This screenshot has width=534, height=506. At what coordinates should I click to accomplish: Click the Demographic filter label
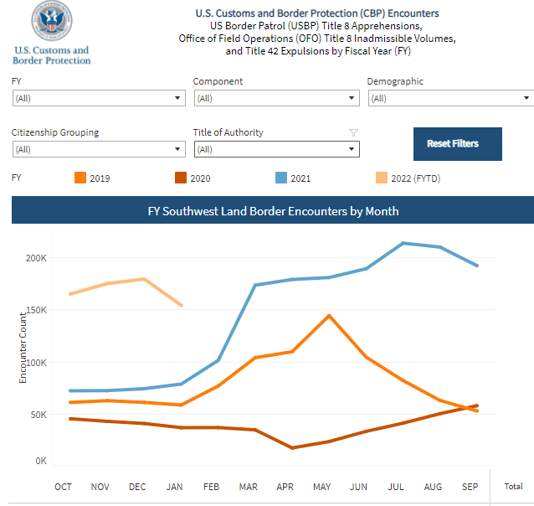395,81
